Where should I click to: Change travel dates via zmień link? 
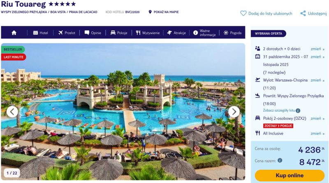pyautogui.click(x=317, y=57)
